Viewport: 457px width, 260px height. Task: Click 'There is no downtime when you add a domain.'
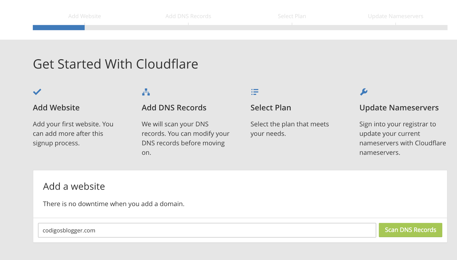pos(114,204)
